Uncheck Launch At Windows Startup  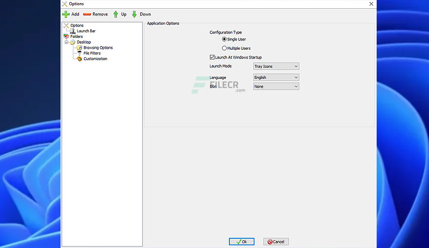212,57
